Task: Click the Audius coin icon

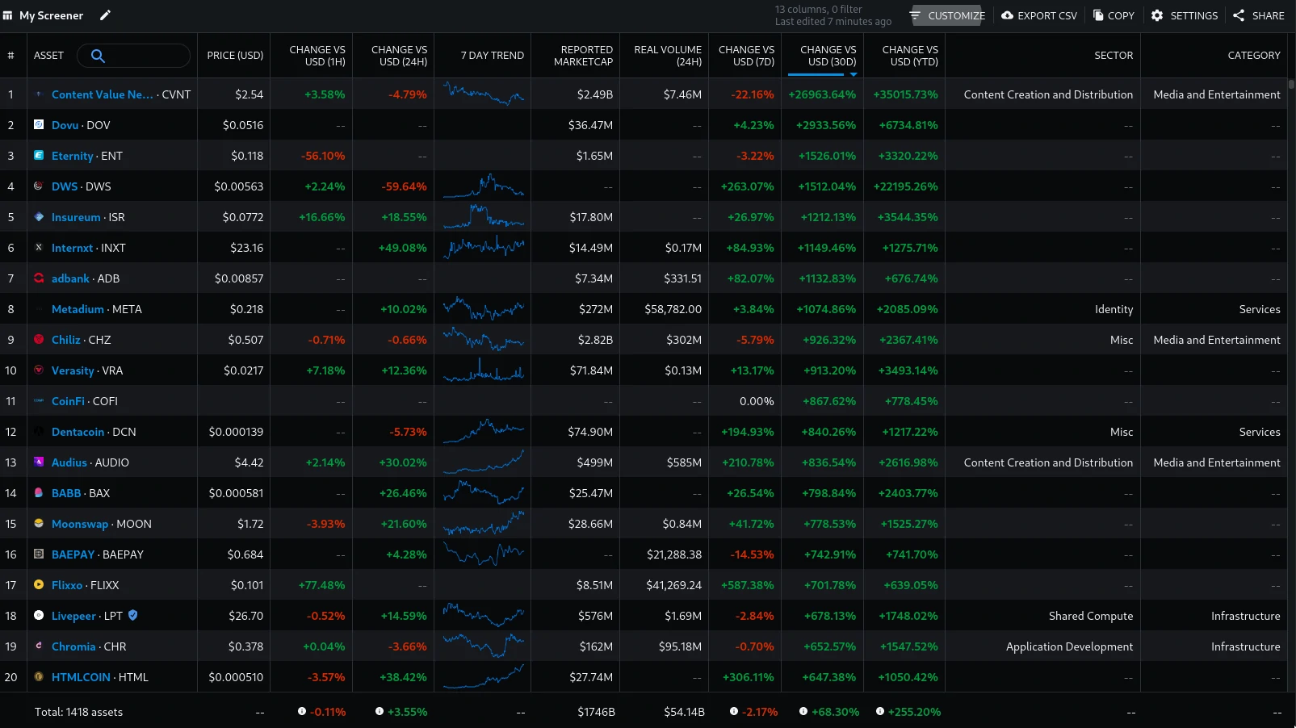Action: (x=39, y=462)
